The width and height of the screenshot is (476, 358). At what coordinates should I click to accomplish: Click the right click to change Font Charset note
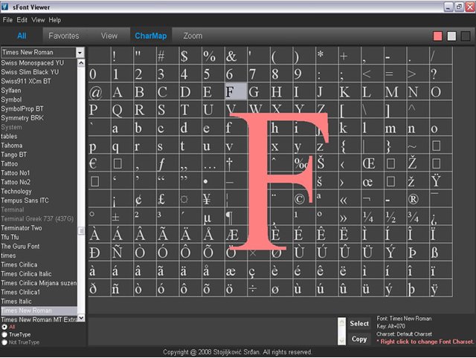425,342
